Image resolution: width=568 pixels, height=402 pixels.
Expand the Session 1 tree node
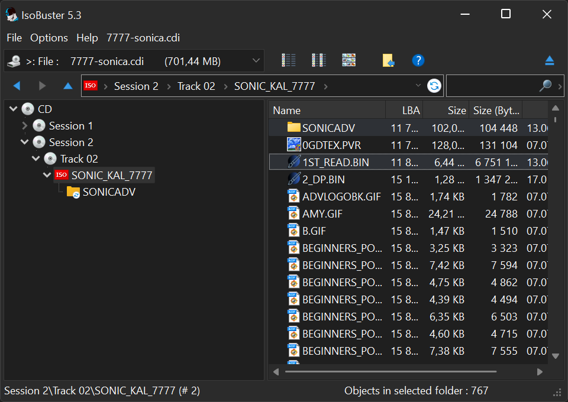point(24,126)
